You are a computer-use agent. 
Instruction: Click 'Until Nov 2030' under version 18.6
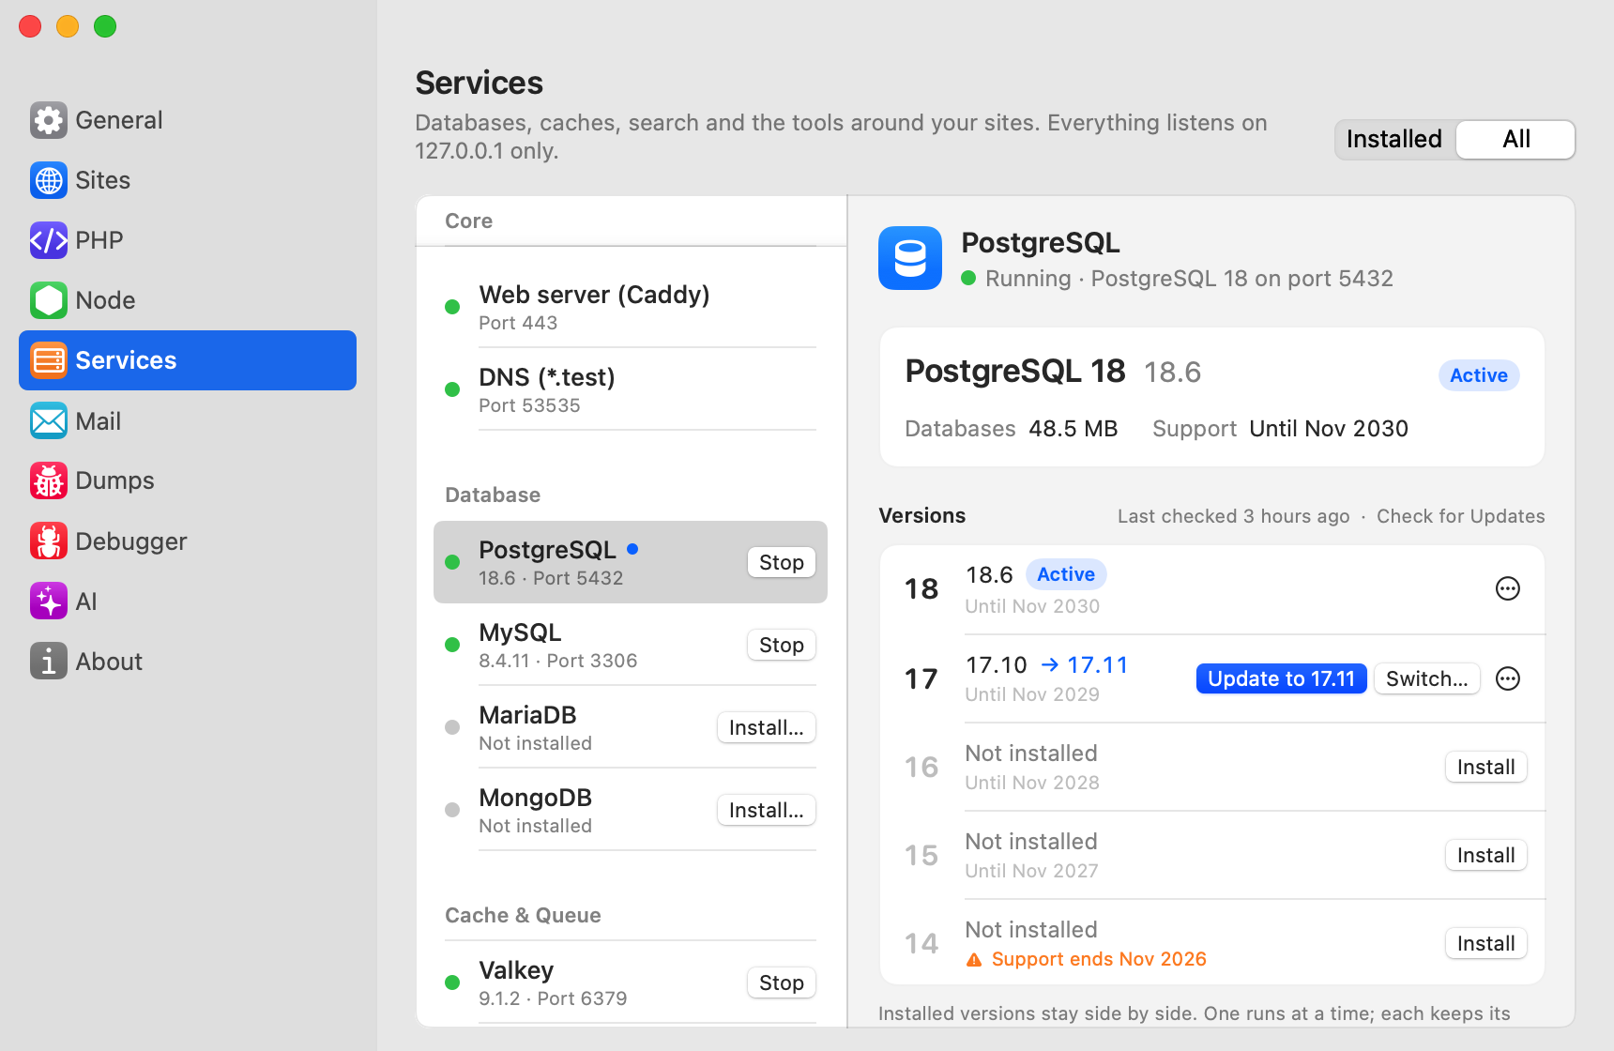1032,606
